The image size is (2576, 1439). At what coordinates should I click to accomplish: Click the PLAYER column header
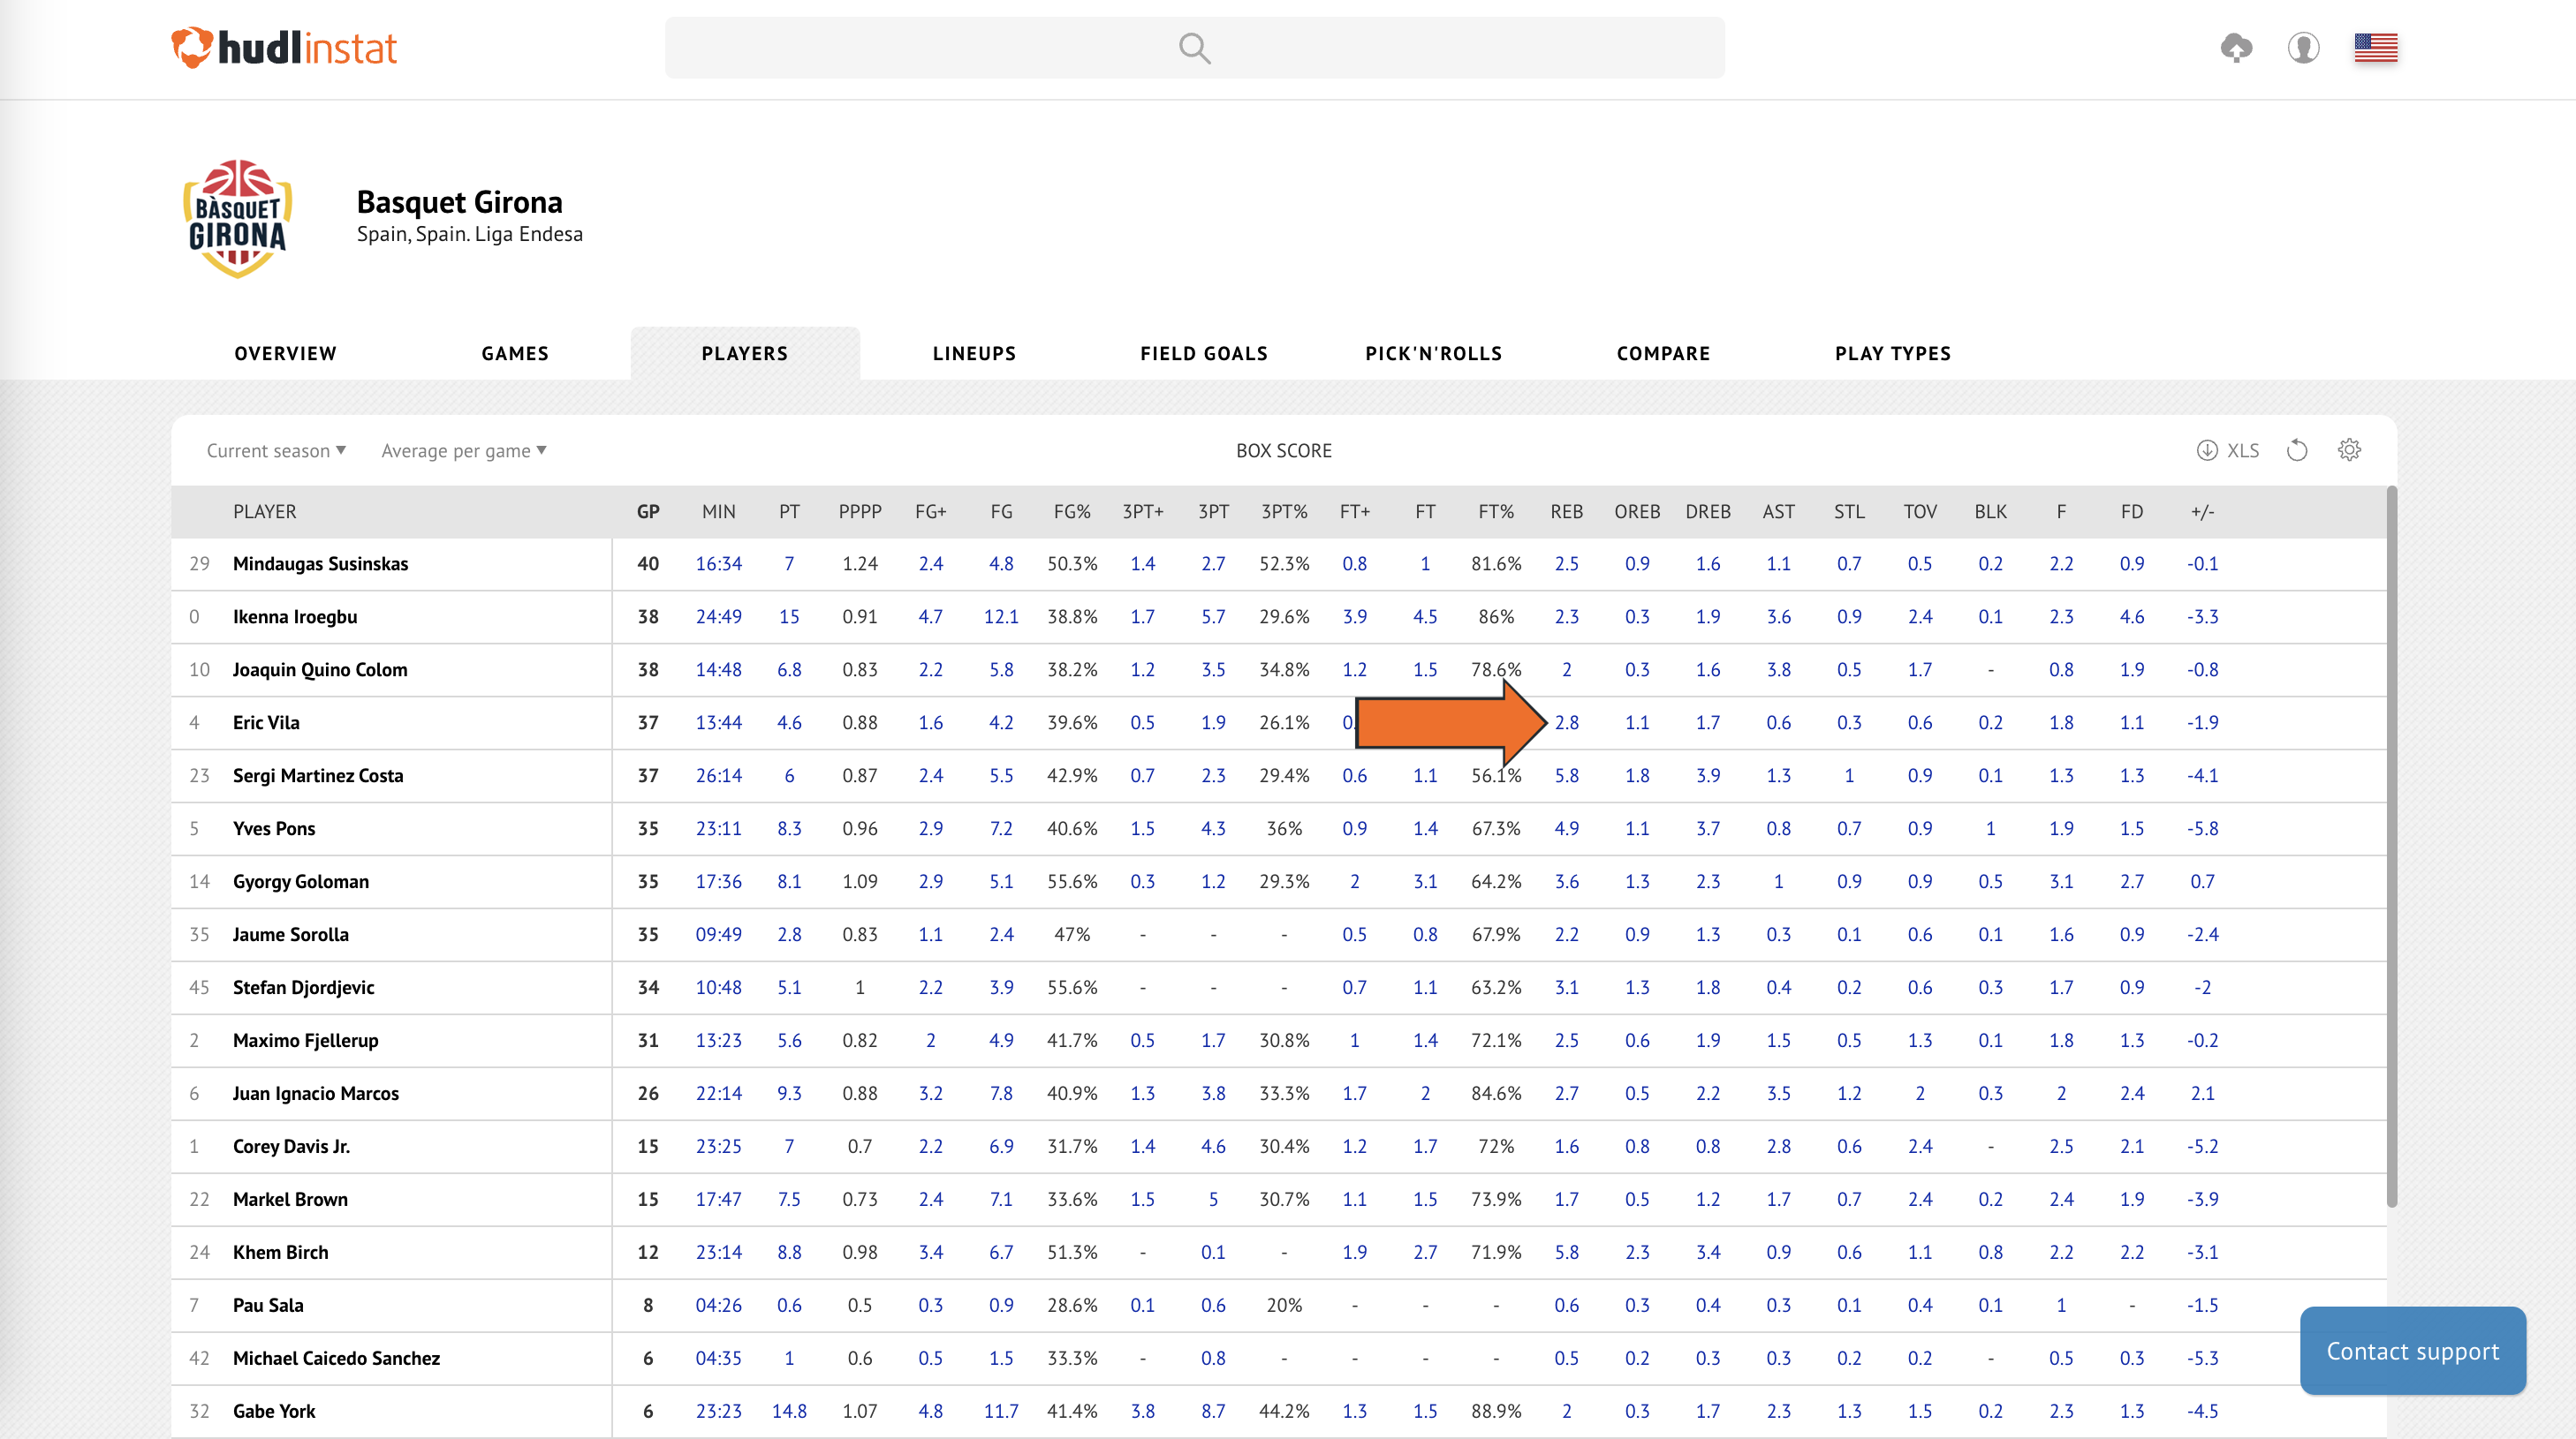point(264,512)
